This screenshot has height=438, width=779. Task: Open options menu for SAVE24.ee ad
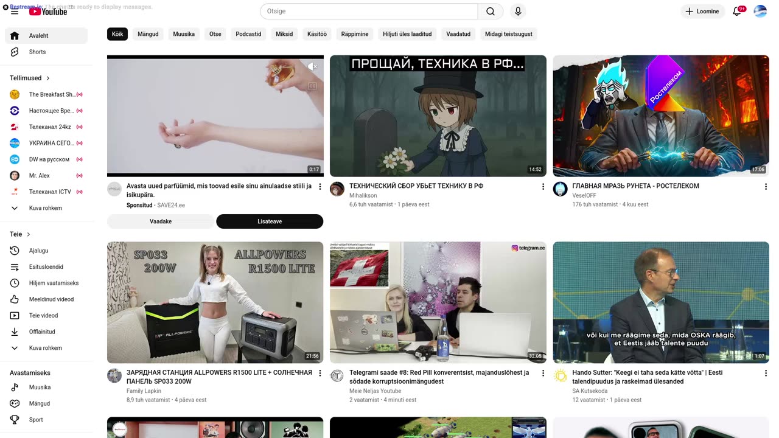pos(320,187)
